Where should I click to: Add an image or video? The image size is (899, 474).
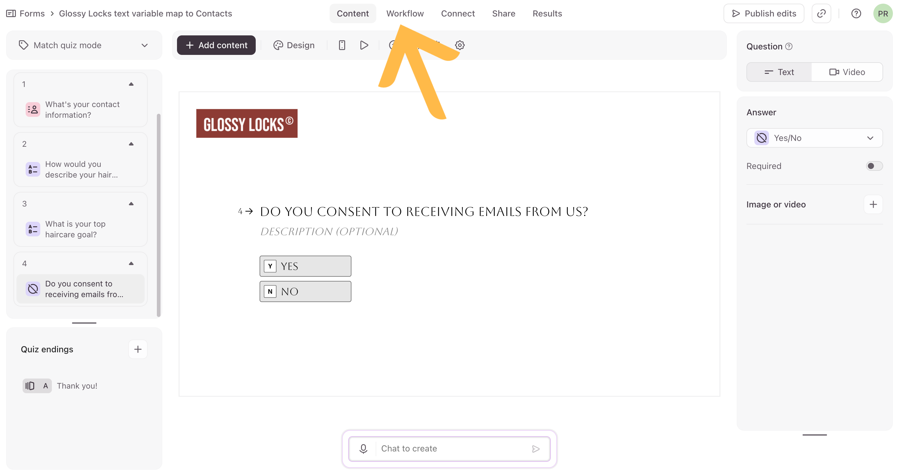pos(873,204)
